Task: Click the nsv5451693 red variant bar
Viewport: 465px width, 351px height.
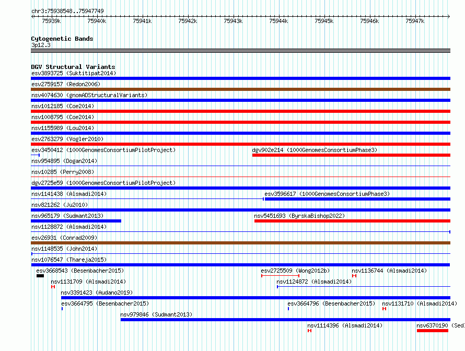Action: click(x=352, y=221)
